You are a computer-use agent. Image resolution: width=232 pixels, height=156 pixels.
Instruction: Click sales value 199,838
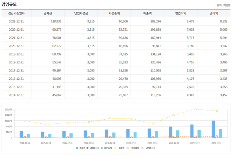(x=156, y=30)
